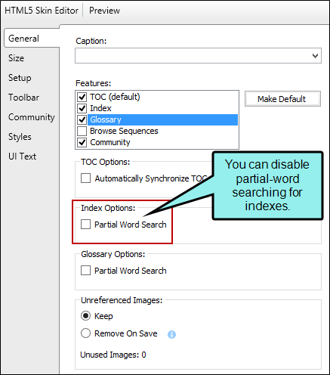Click inside the Caption combo box field
The width and height of the screenshot is (330, 375).
click(198, 56)
